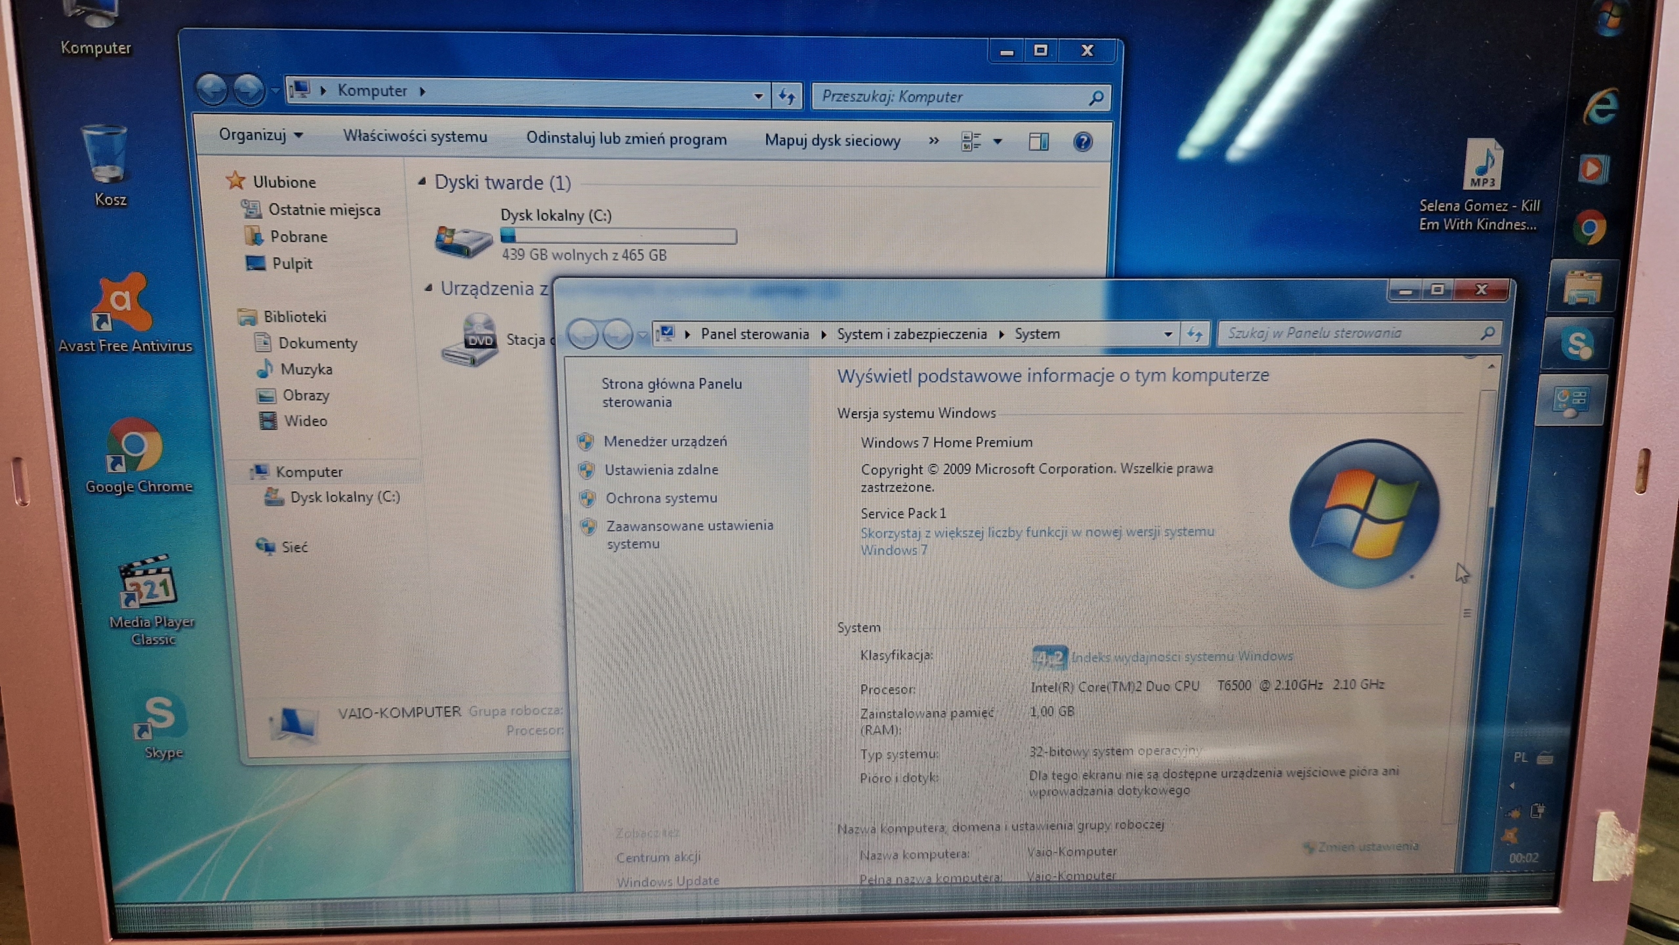1679x945 pixels.
Task: Open Właściwości systemu toolbar item
Action: click(415, 136)
